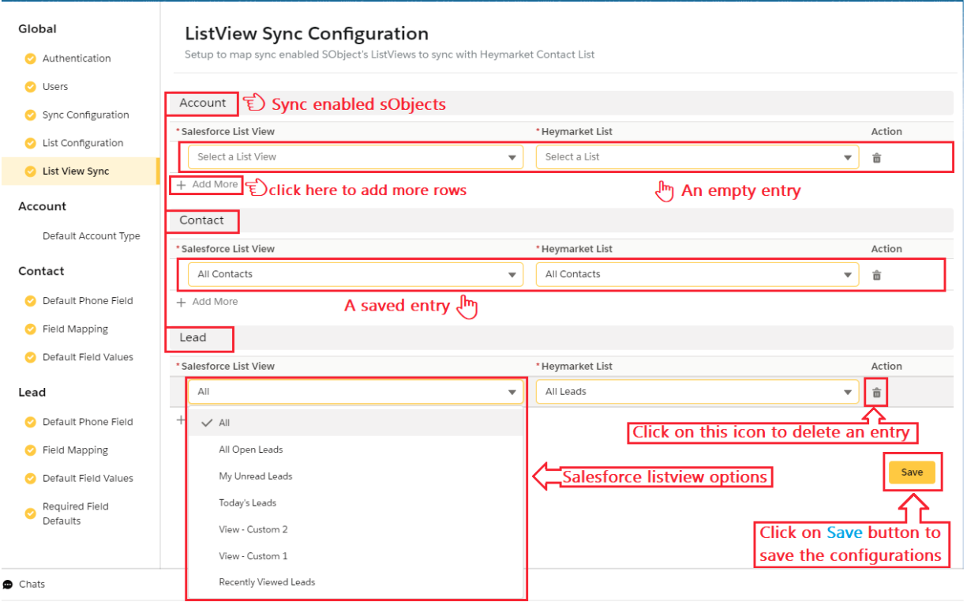
Task: Choose Recently Viewed Leads option
Action: click(x=355, y=582)
